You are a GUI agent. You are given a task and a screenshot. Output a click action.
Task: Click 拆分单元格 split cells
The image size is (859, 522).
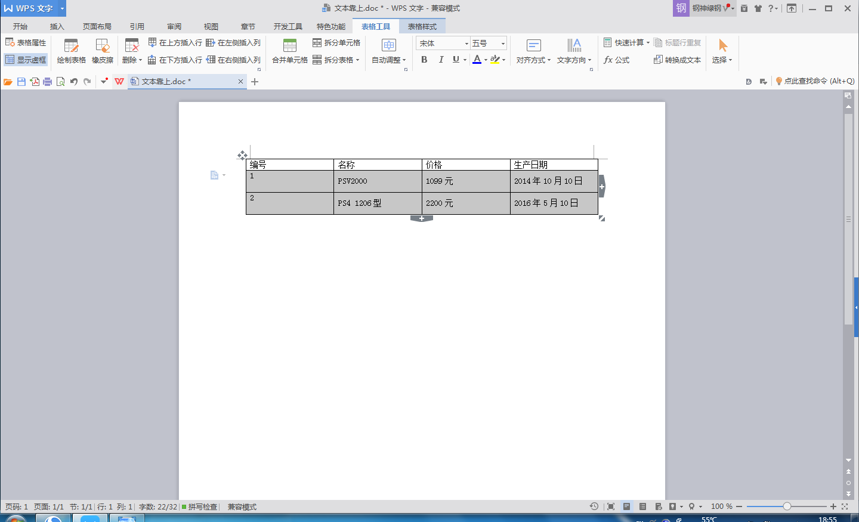click(x=336, y=43)
